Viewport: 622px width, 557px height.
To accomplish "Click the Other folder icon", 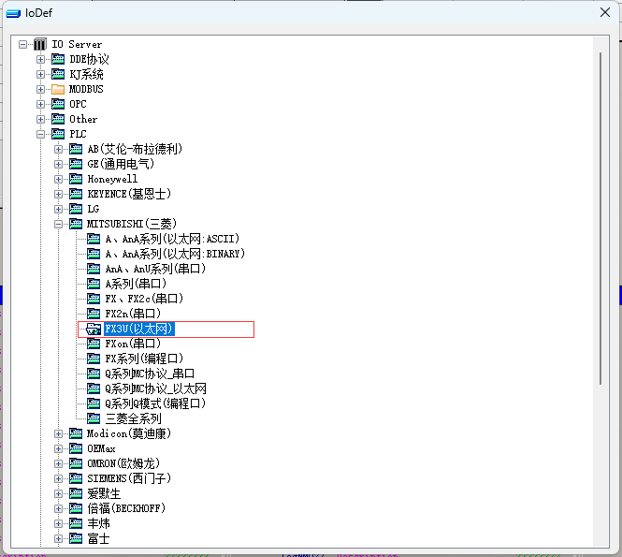I will click(x=58, y=119).
